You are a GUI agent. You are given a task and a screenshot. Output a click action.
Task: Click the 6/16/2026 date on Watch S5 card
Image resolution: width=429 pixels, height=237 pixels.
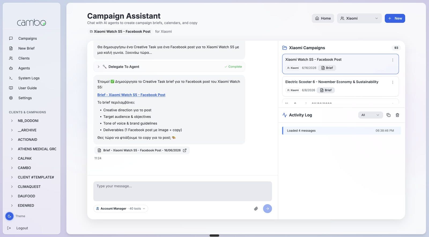[309, 68]
